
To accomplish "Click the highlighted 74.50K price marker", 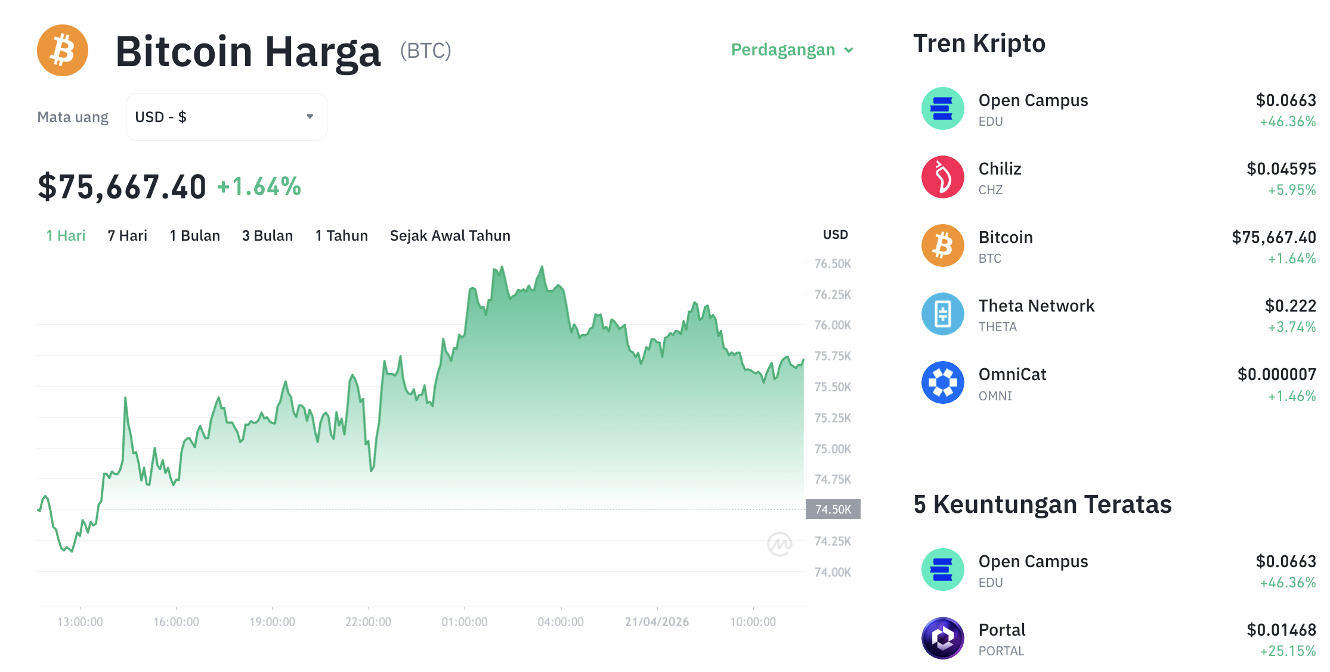I will pyautogui.click(x=833, y=509).
